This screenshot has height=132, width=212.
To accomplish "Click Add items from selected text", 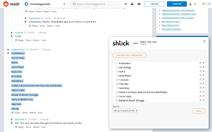I will pyautogui.click(x=130, y=55).
